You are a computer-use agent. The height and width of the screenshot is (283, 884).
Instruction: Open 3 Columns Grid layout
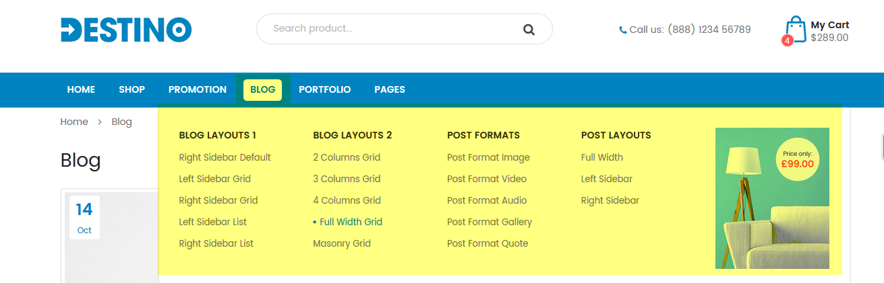(347, 179)
